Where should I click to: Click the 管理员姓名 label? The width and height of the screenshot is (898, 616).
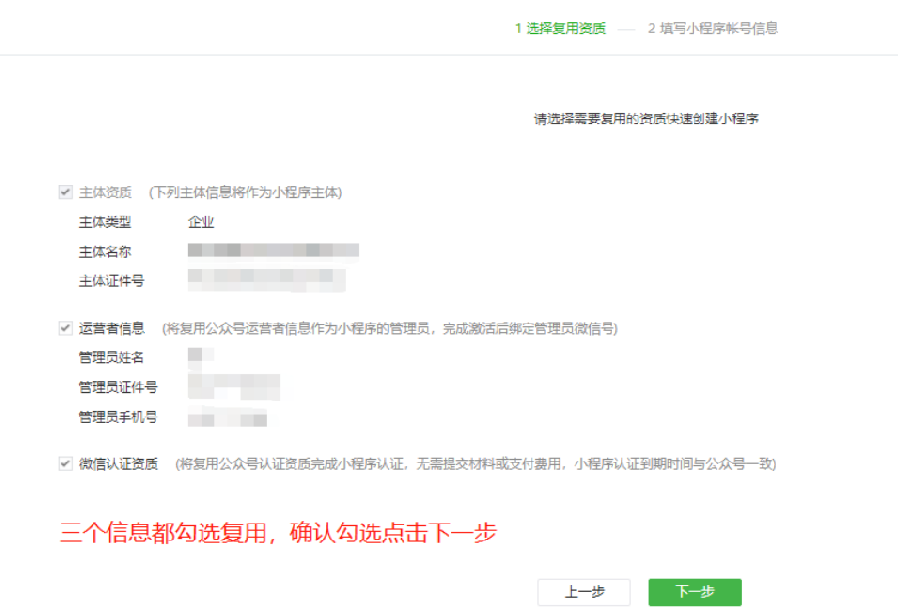112,357
